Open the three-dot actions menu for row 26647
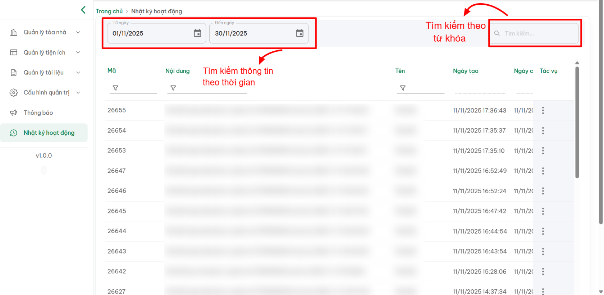Viewport: 604px width, 295px height. (x=543, y=171)
